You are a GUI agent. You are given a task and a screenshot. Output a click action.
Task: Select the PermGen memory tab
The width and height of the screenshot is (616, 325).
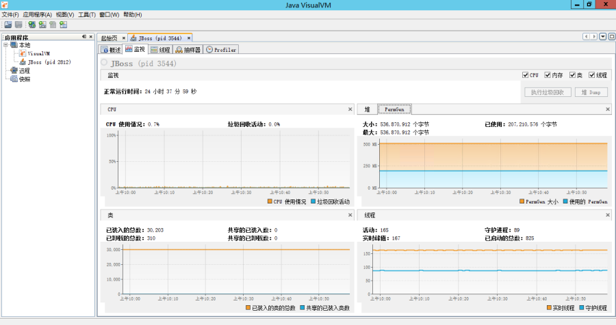pyautogui.click(x=394, y=109)
